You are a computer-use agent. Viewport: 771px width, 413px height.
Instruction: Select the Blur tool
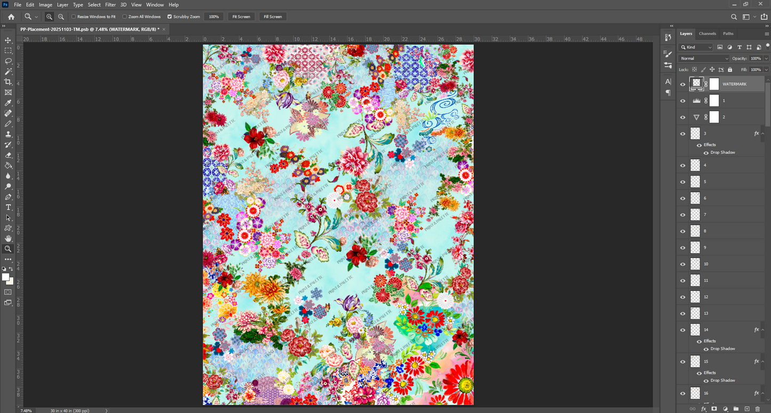[x=8, y=176]
